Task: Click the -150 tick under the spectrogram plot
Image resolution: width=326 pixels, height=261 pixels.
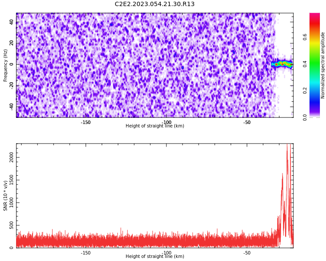Action: tap(86, 122)
